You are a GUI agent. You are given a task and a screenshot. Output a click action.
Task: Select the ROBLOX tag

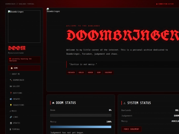click(x=81, y=72)
